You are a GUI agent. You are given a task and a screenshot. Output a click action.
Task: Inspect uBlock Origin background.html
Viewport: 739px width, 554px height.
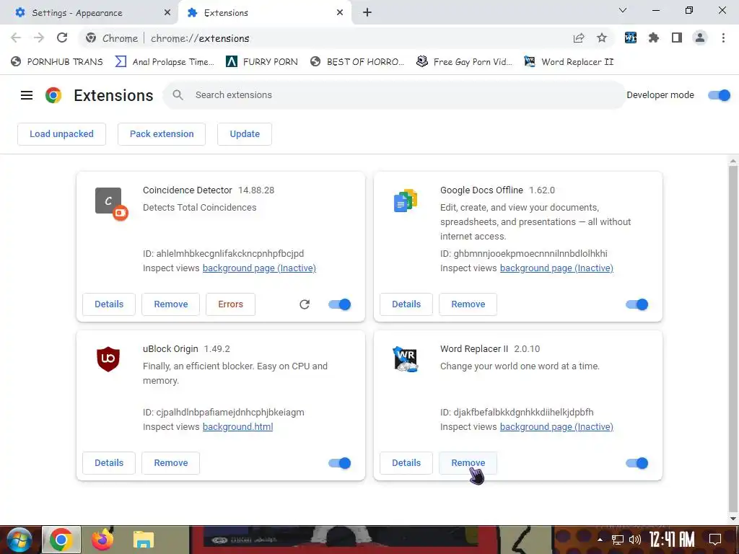click(237, 427)
